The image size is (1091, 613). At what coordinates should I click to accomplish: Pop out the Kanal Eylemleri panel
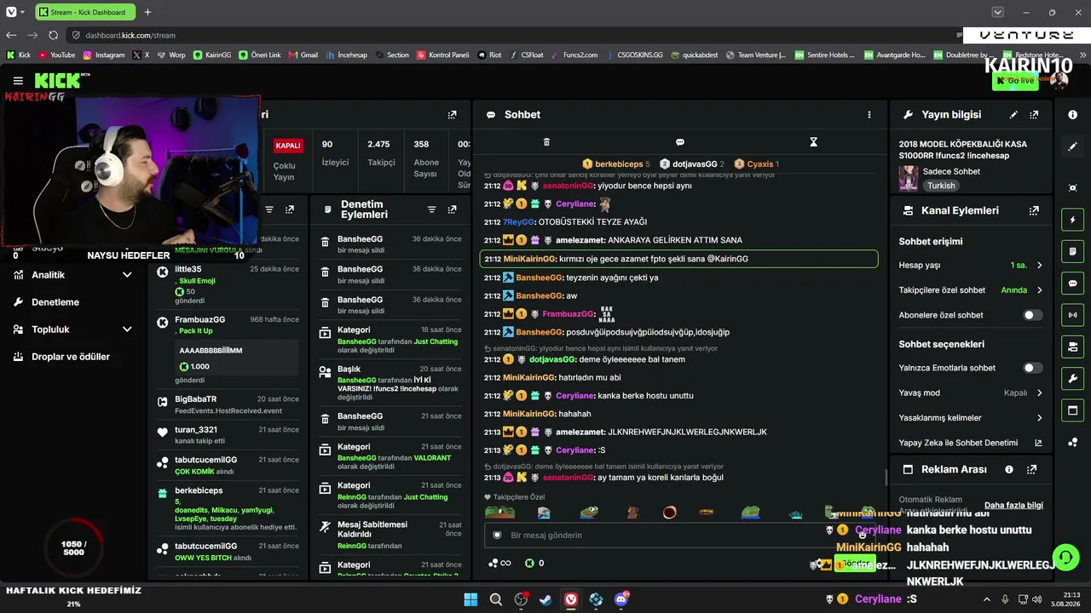coord(1034,210)
